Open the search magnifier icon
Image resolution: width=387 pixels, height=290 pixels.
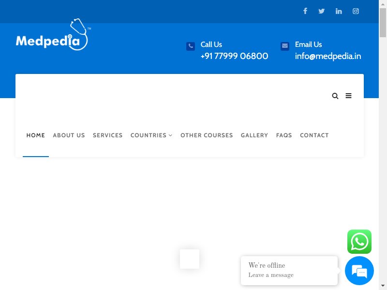335,96
